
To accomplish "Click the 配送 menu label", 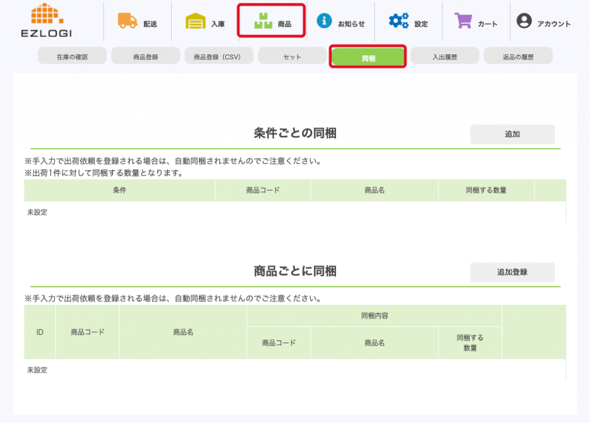I will click(x=150, y=24).
